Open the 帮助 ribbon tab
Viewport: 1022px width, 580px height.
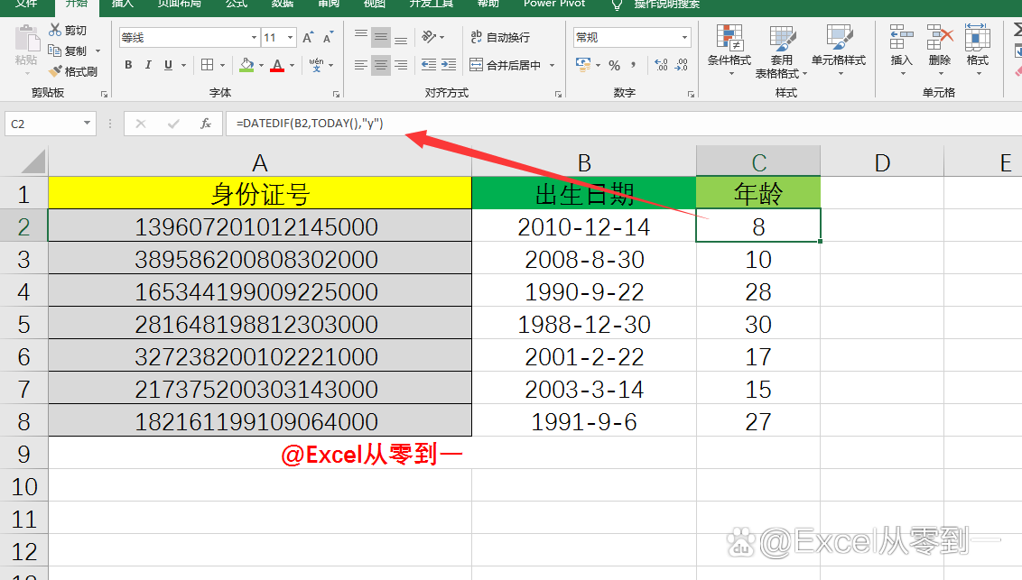pyautogui.click(x=488, y=4)
